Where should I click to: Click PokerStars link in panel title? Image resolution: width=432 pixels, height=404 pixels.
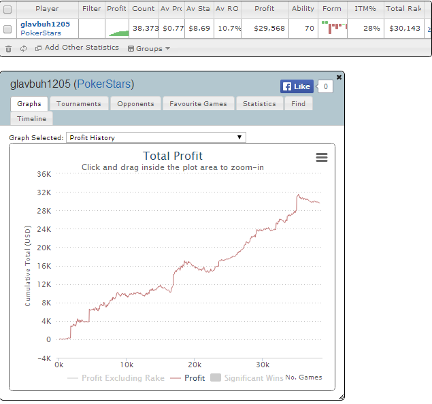coord(104,84)
